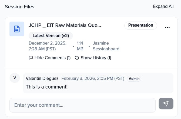The image size is (181, 119).
Task: Click the speech bubble comments icon
Action: click(31, 58)
